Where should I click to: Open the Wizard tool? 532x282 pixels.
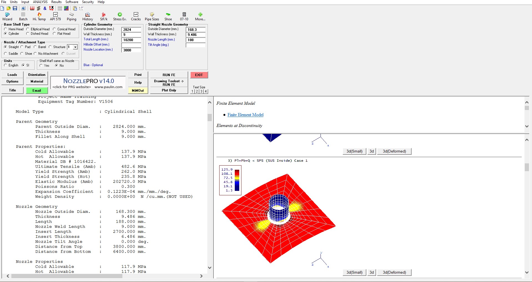7,16
